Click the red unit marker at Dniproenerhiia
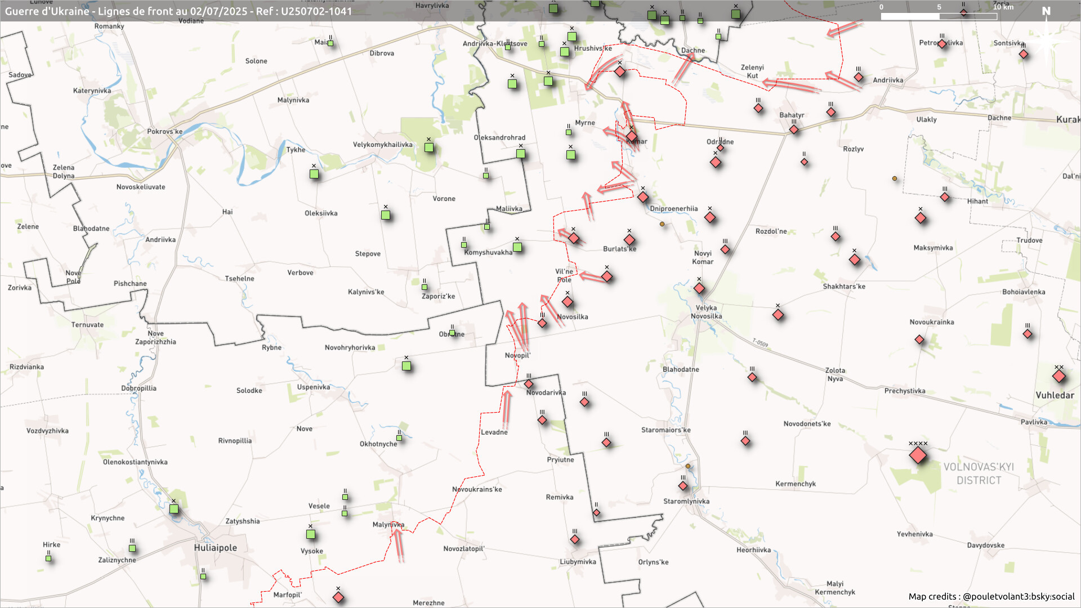This screenshot has height=608, width=1081. [x=643, y=197]
